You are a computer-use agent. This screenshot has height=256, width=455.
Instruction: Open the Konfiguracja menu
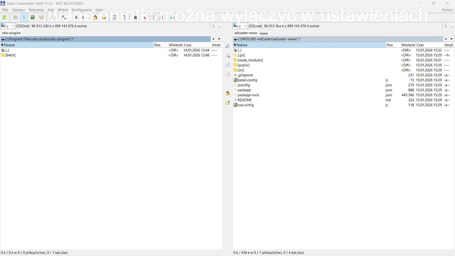[x=82, y=10]
